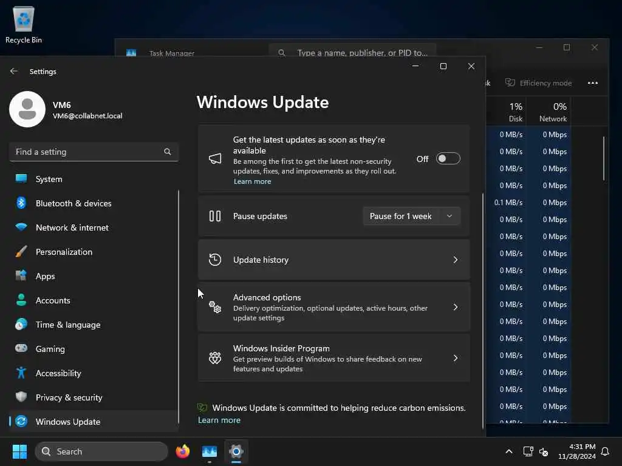Open the Windows Start menu

19,451
